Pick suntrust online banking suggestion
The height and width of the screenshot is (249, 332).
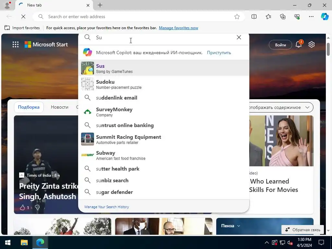pyautogui.click(x=164, y=125)
